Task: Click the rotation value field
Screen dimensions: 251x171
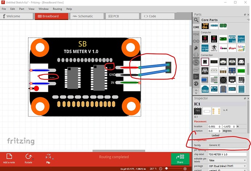Action: pos(214,131)
